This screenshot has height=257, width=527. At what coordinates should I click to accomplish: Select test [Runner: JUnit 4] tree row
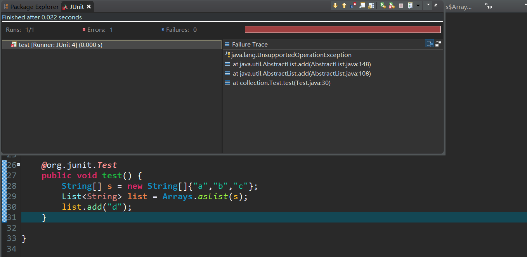[111, 45]
